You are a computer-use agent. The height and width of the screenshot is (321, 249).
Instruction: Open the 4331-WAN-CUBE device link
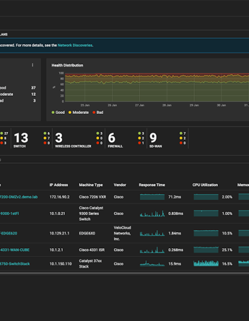tap(15, 250)
